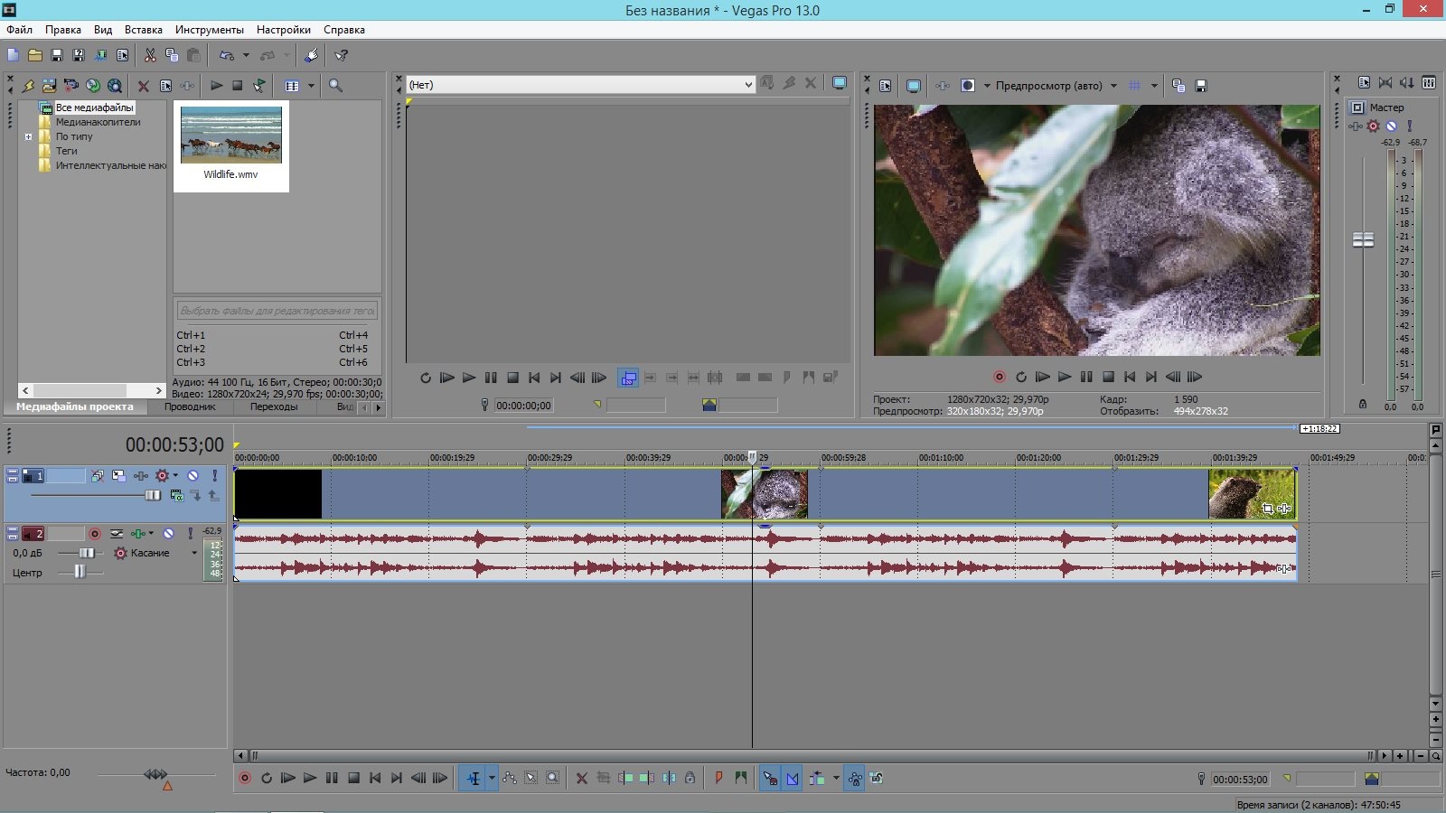
Task: Adjust audio track 2 'Центр' pan slider
Action: 80,571
